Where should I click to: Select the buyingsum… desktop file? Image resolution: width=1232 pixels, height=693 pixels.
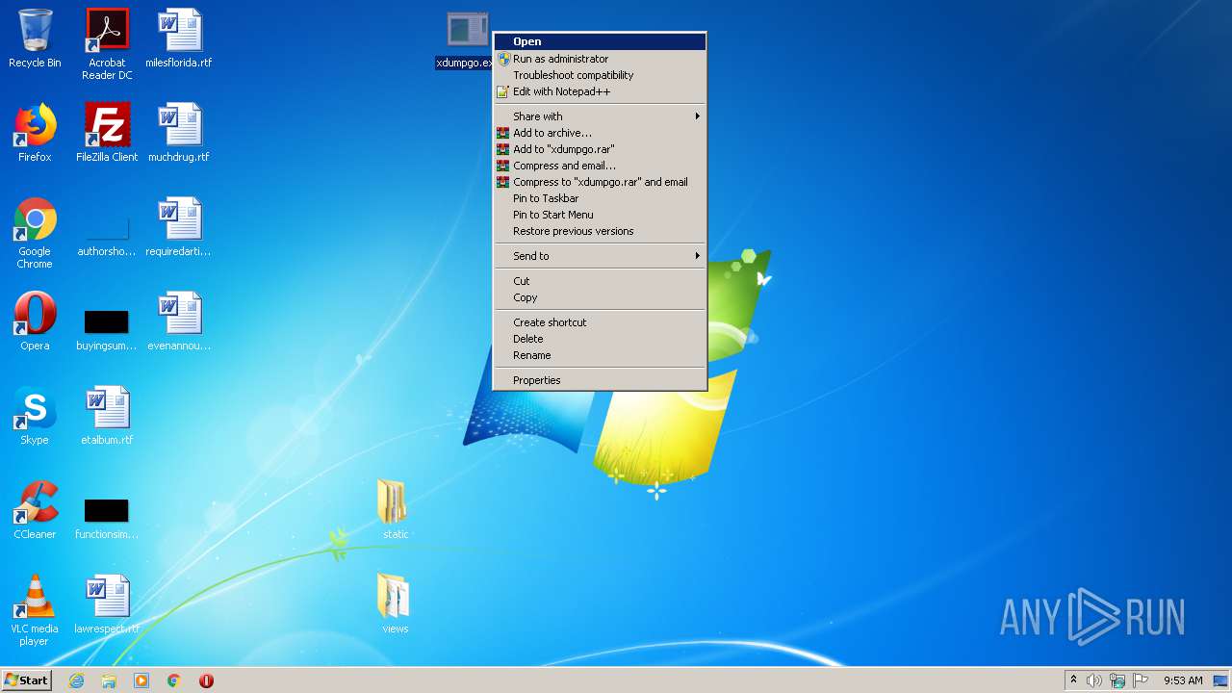tap(107, 322)
